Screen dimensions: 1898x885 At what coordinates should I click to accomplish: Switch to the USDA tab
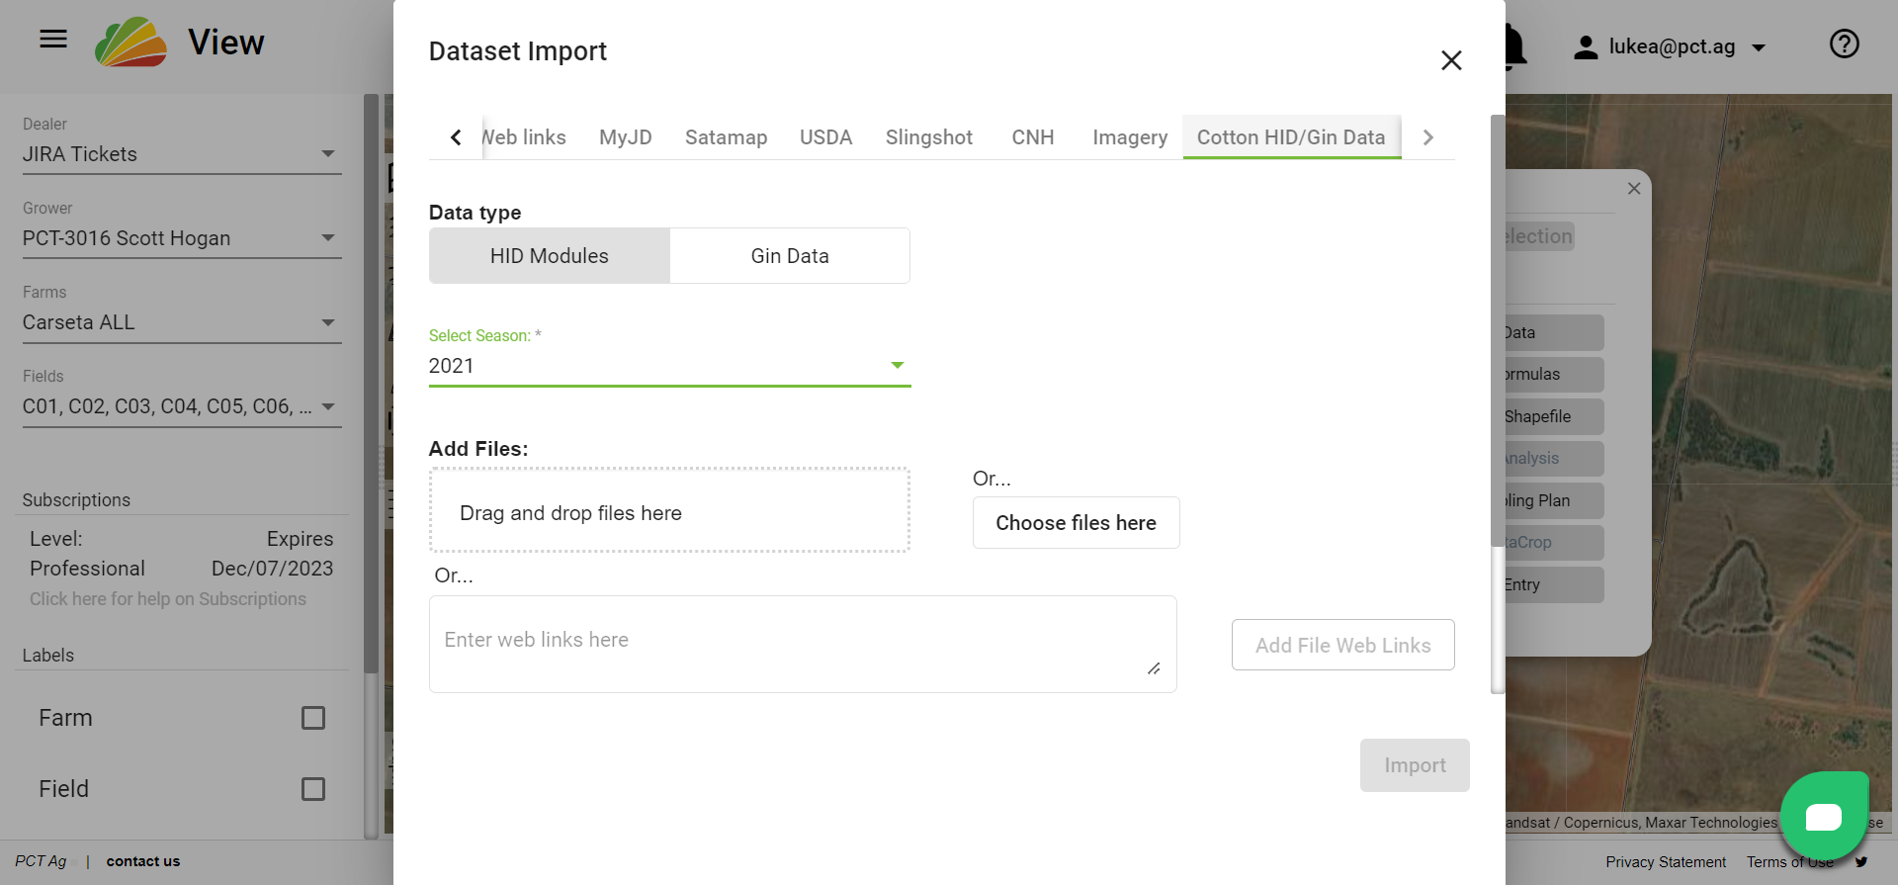click(825, 137)
